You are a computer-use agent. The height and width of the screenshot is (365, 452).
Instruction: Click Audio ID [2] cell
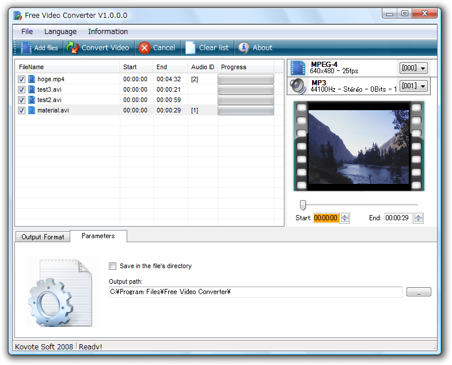[x=195, y=79]
